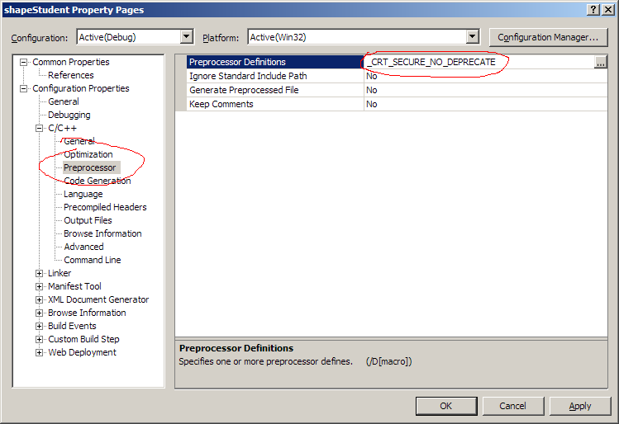619x424 pixels.
Task: Collapse the Common Properties node
Action: coord(24,62)
